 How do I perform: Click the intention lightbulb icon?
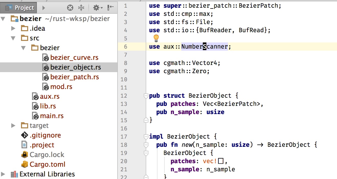(x=156, y=38)
